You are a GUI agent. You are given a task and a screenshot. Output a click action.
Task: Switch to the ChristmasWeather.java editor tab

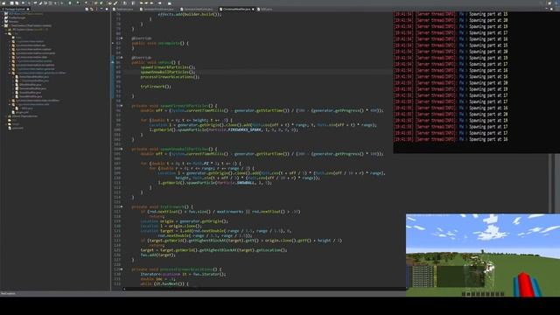[236, 9]
